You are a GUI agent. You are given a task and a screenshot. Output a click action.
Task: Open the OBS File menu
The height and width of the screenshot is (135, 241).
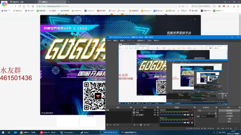(x=109, y=40)
